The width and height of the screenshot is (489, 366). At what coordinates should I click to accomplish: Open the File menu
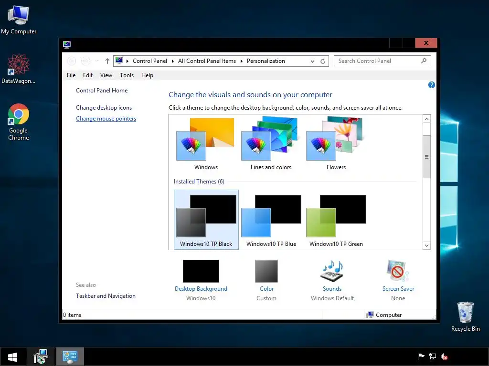tap(71, 75)
